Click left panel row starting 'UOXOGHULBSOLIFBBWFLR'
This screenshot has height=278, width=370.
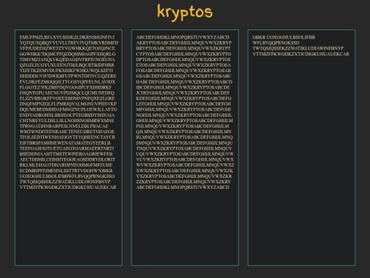point(67,176)
